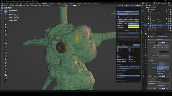Switch to the Layout workspace tab
This screenshot has width=172, height=96.
point(26,3)
